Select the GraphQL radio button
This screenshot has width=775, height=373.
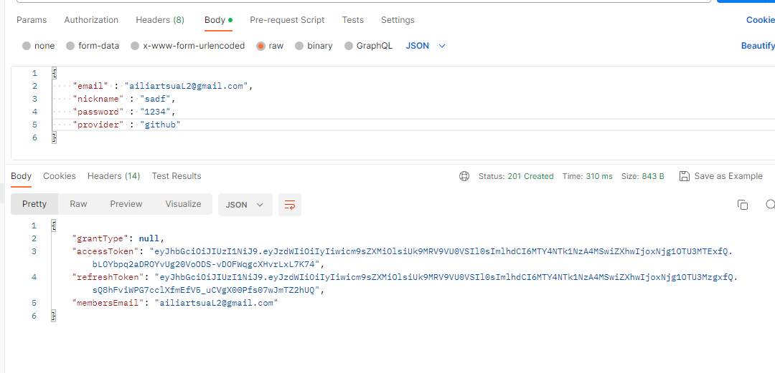pos(349,46)
